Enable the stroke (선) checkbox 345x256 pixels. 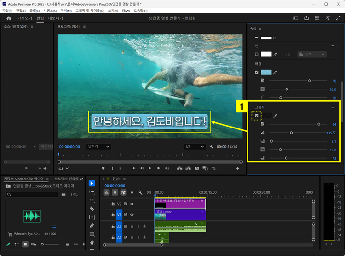pos(257,54)
